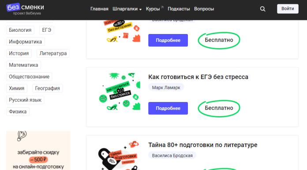Select the ЕГЭ subject tag
This screenshot has height=170, width=307.
click(x=47, y=30)
